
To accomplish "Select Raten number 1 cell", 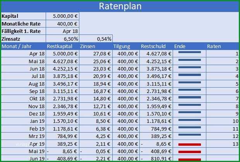I will pyautogui.click(x=223, y=53).
